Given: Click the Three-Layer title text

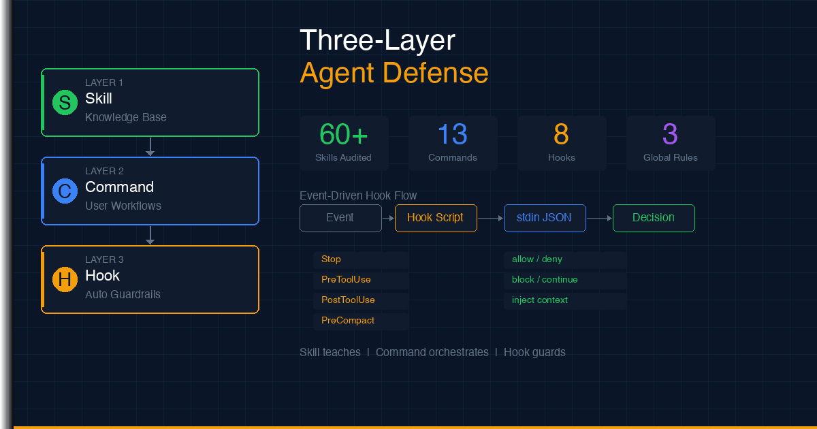Looking at the screenshot, I should click(x=377, y=41).
